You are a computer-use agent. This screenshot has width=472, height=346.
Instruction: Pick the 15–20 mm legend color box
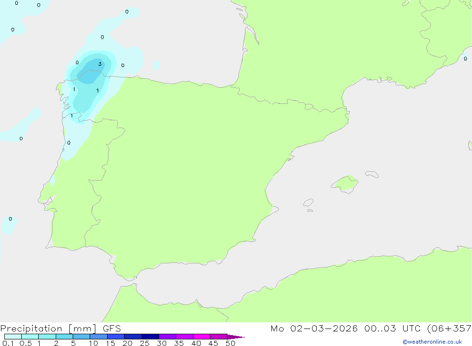[x=116, y=337]
